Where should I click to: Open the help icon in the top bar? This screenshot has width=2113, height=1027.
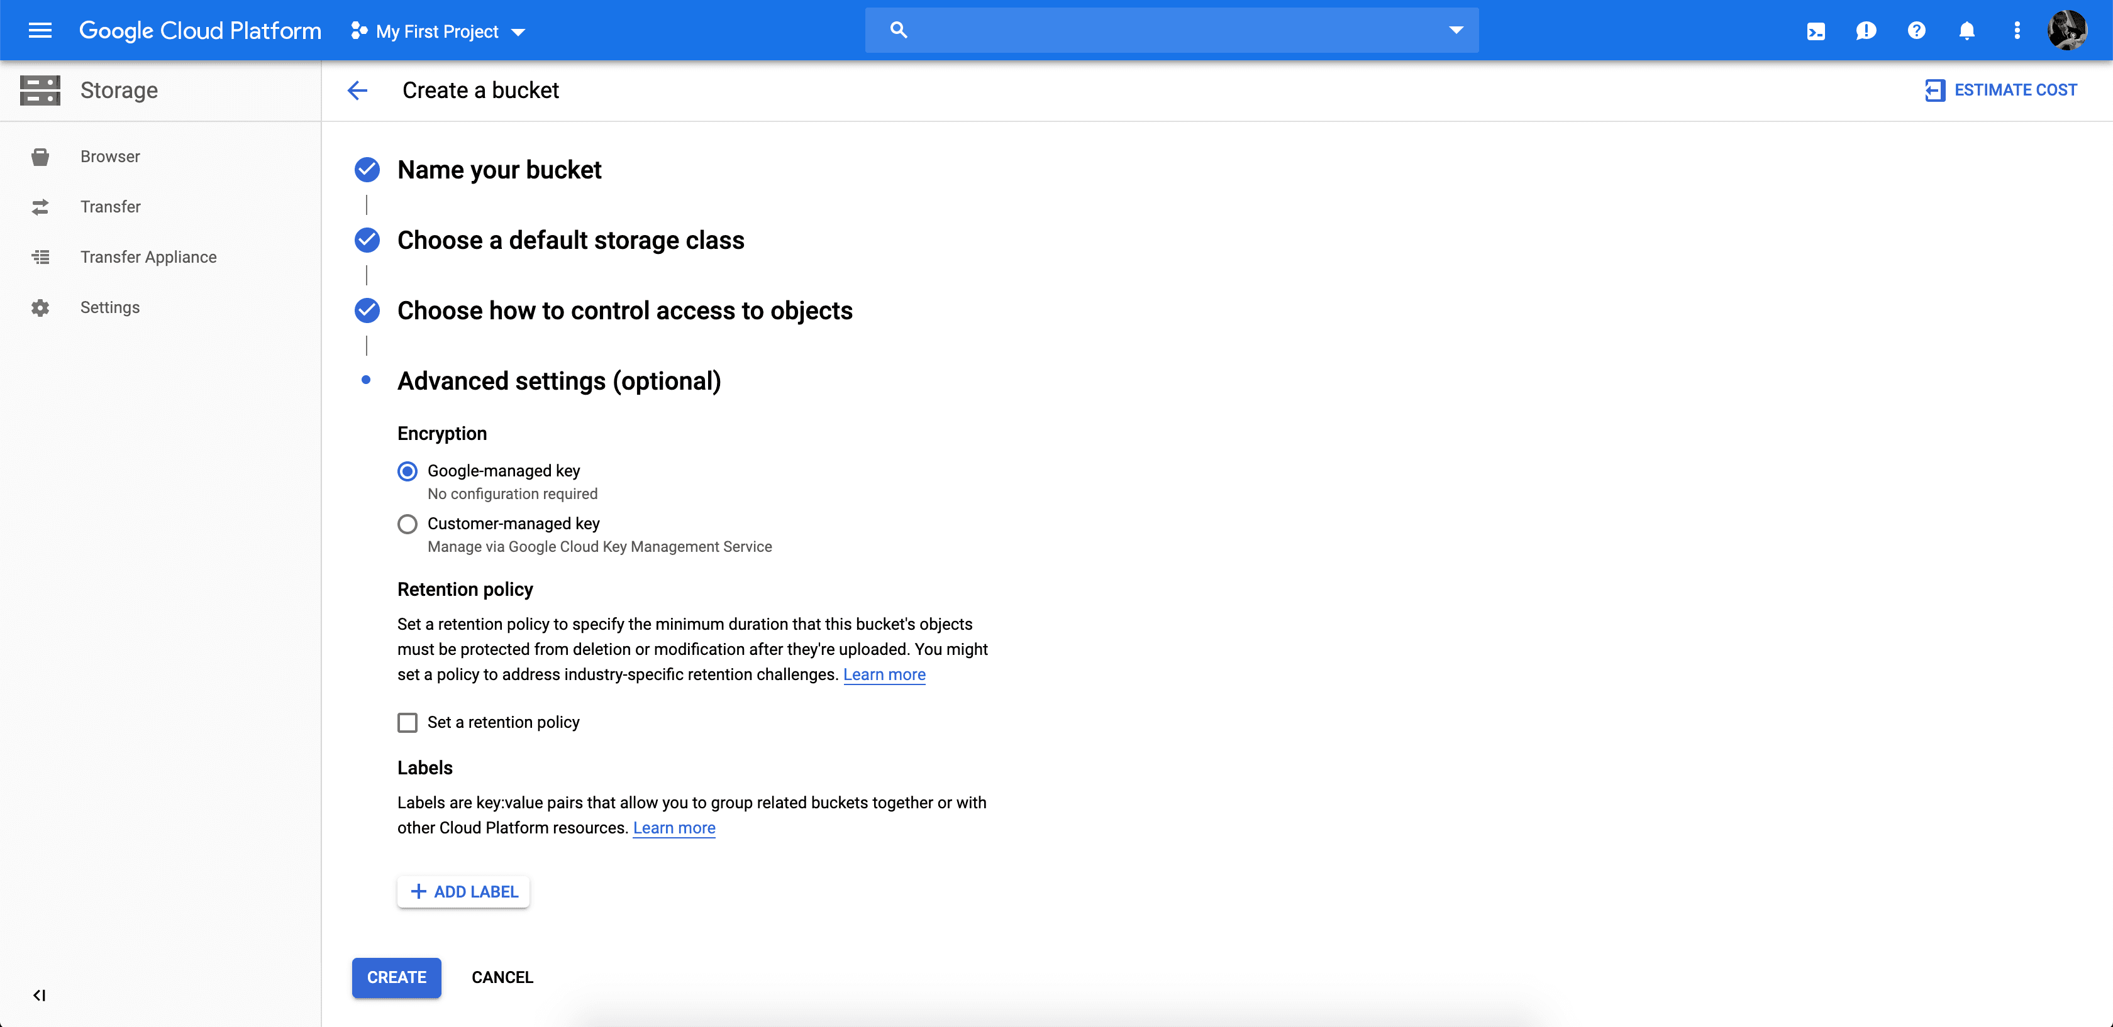click(x=1916, y=30)
